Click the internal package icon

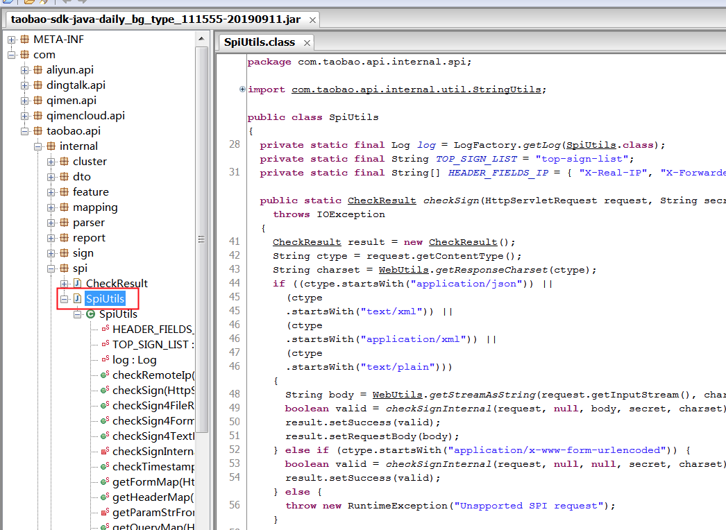(x=51, y=146)
